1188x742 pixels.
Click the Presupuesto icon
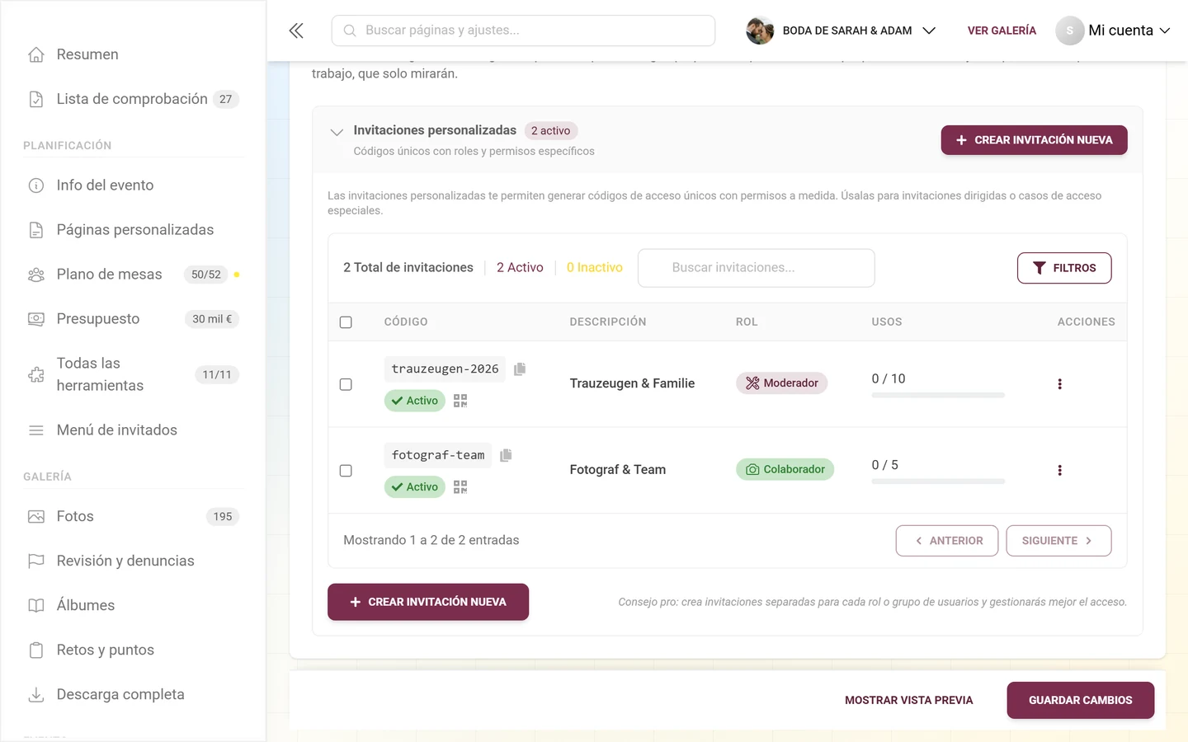36,319
